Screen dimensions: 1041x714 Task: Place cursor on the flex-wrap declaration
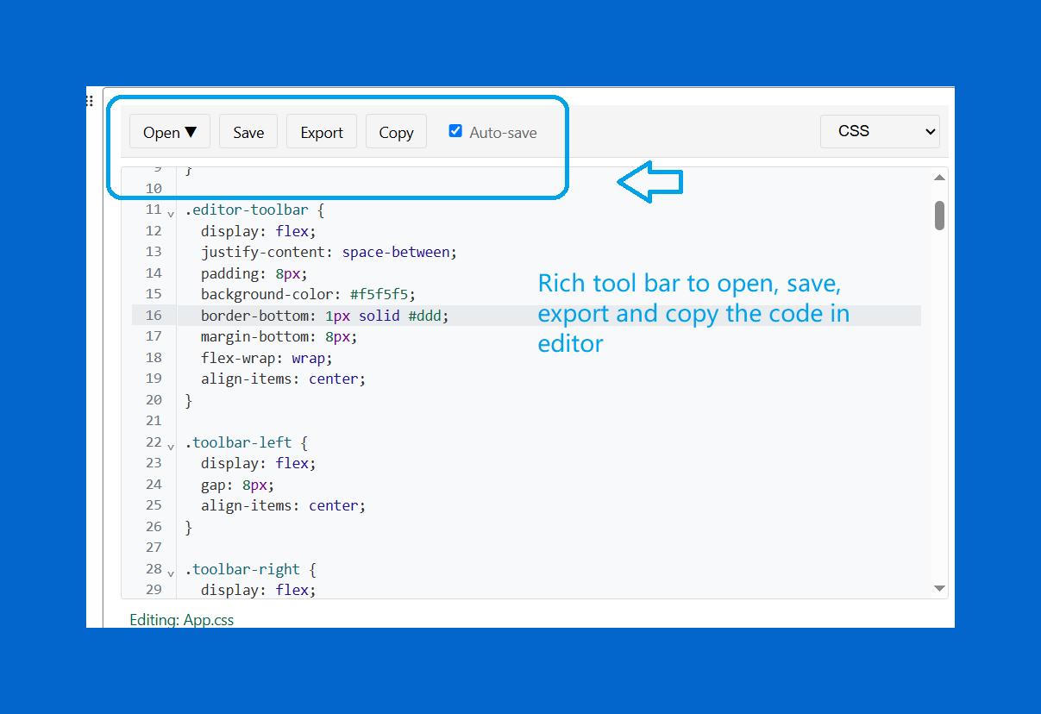259,357
